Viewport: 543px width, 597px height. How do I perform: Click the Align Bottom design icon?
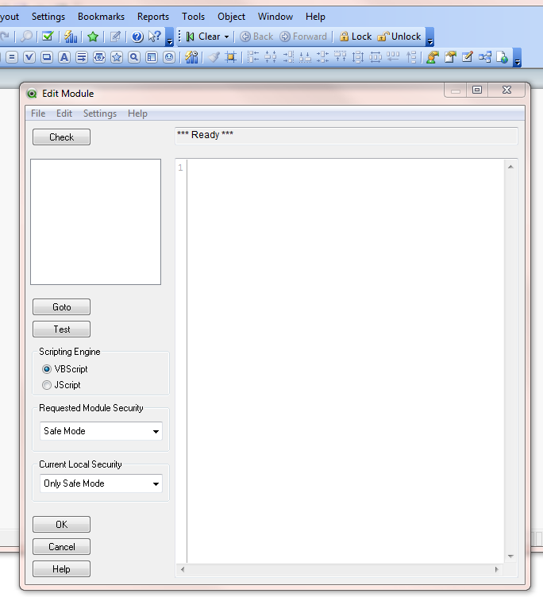pos(305,57)
